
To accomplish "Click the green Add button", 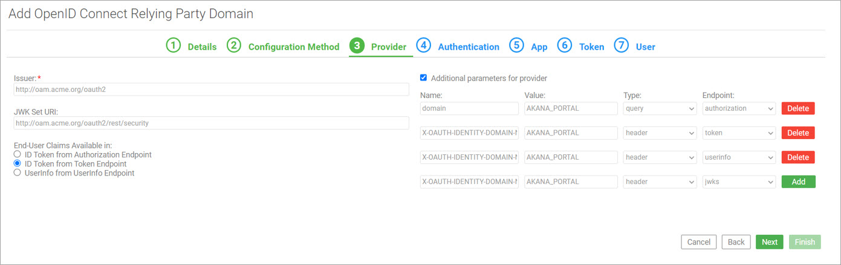I will tap(798, 182).
